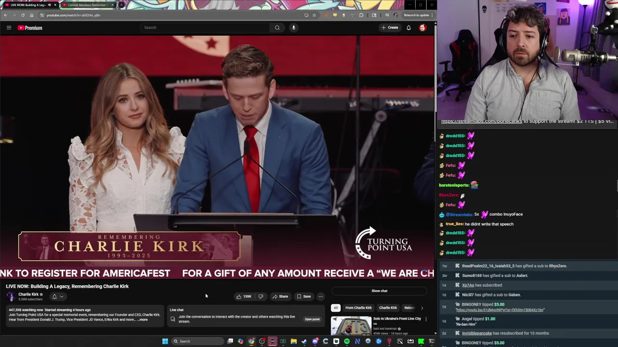The image size is (618, 347).
Task: Mute audio on the LIVE NOW tab
Action: tap(49, 5)
